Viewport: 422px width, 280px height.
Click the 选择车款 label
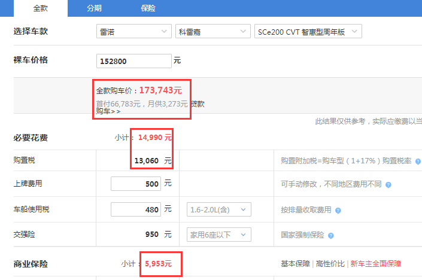click(31, 31)
